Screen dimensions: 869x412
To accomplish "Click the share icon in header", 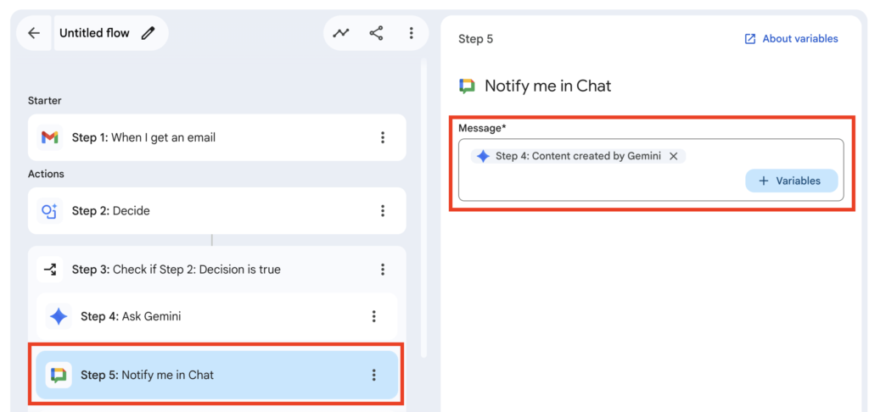I will (376, 33).
